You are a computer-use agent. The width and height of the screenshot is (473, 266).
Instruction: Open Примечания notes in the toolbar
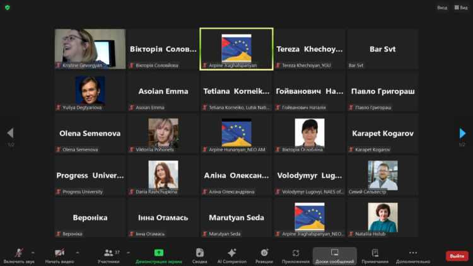(x=375, y=255)
